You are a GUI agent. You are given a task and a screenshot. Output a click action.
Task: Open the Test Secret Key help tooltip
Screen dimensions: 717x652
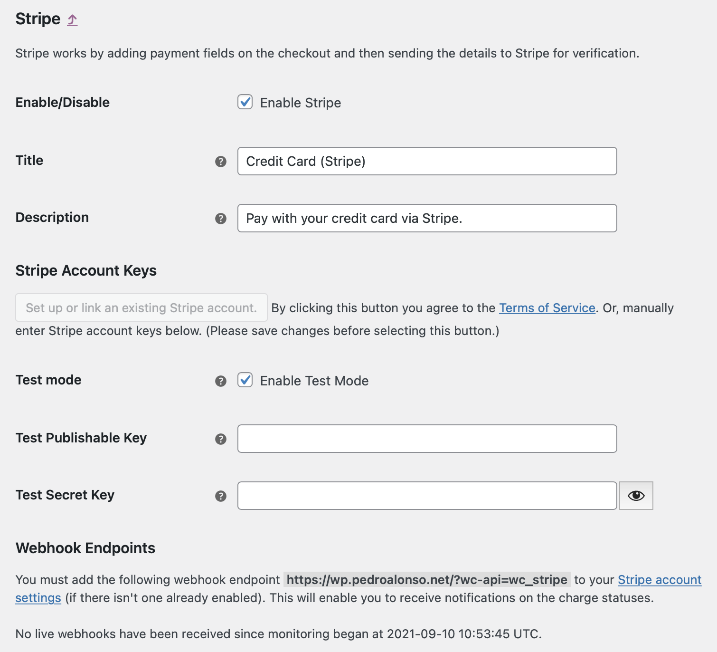tap(220, 496)
